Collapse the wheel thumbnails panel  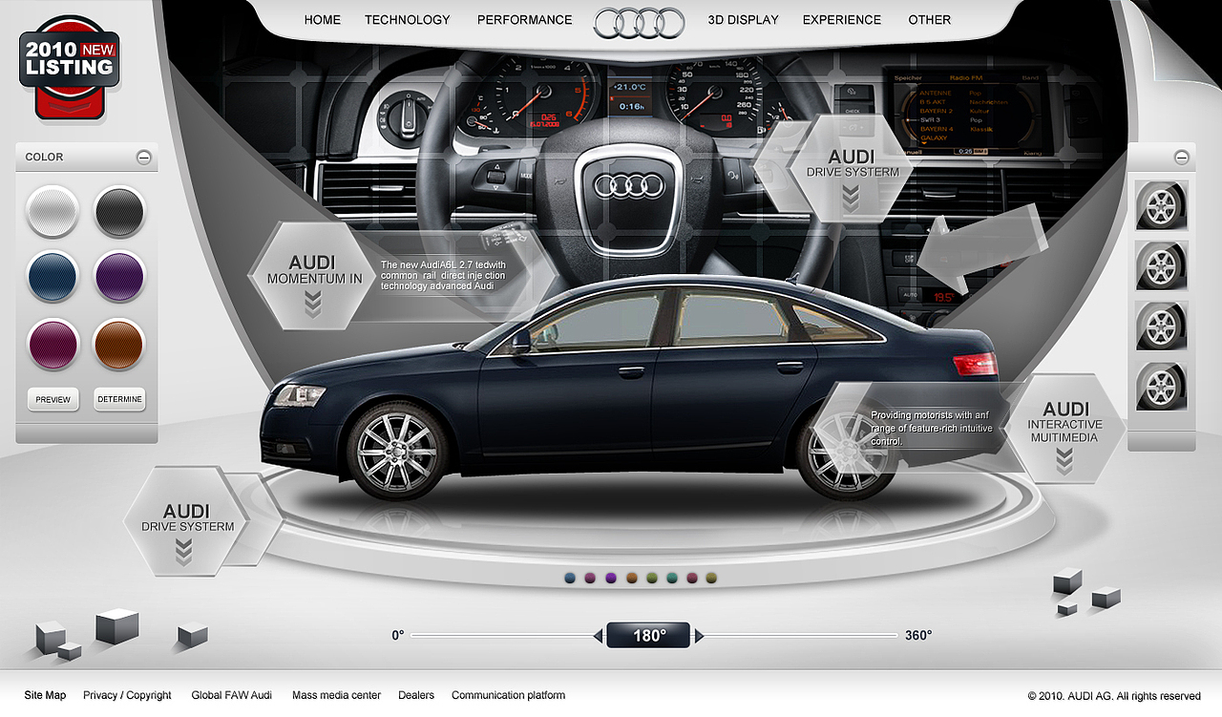[x=1182, y=158]
